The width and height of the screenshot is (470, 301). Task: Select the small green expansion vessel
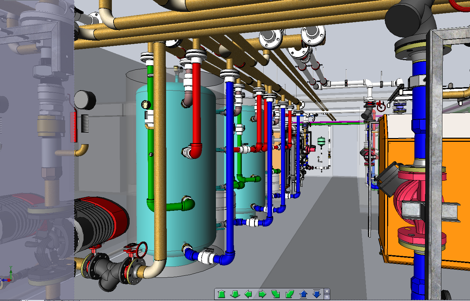point(321,140)
